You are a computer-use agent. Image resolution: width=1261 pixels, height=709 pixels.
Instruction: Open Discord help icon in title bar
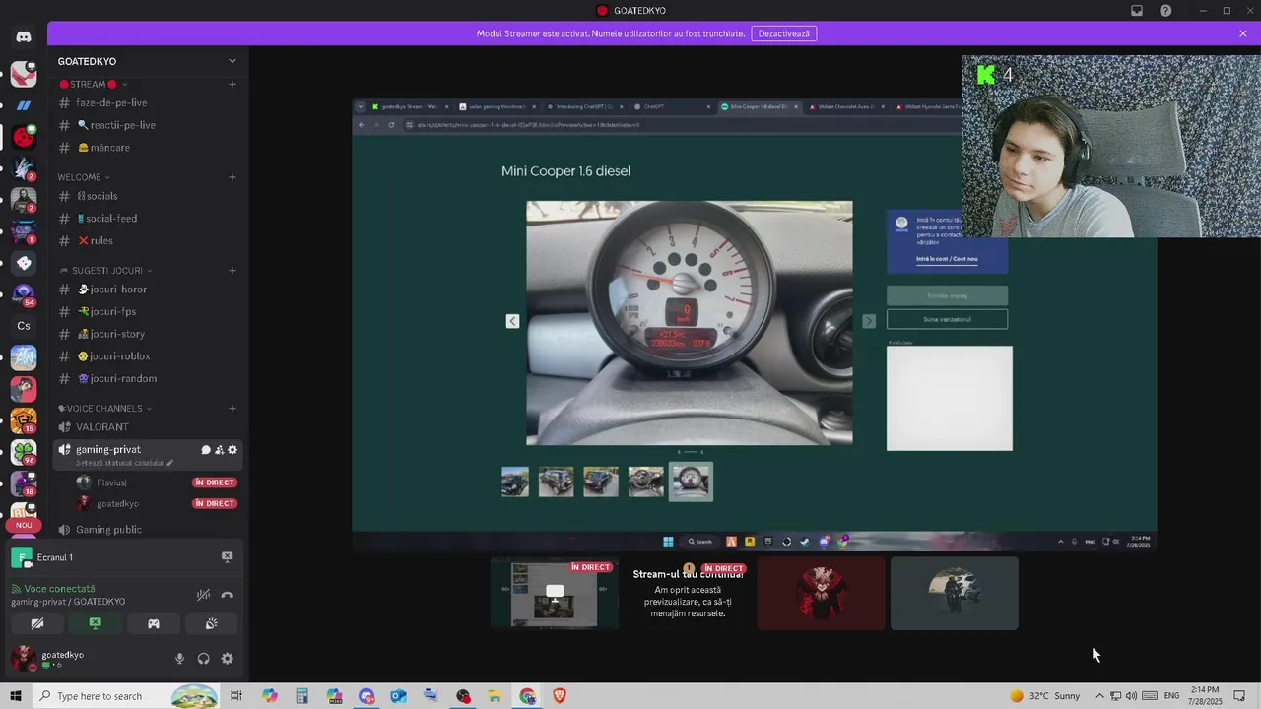pos(1165,11)
